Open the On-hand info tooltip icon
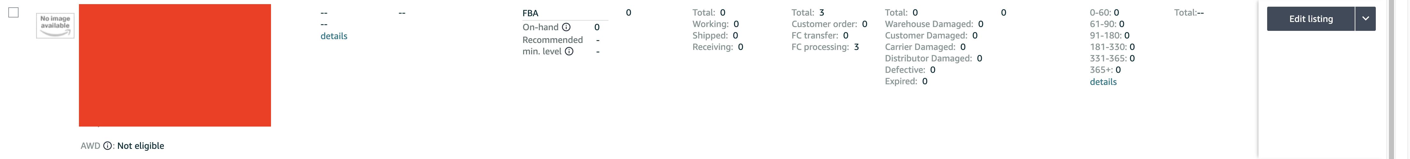 [567, 27]
